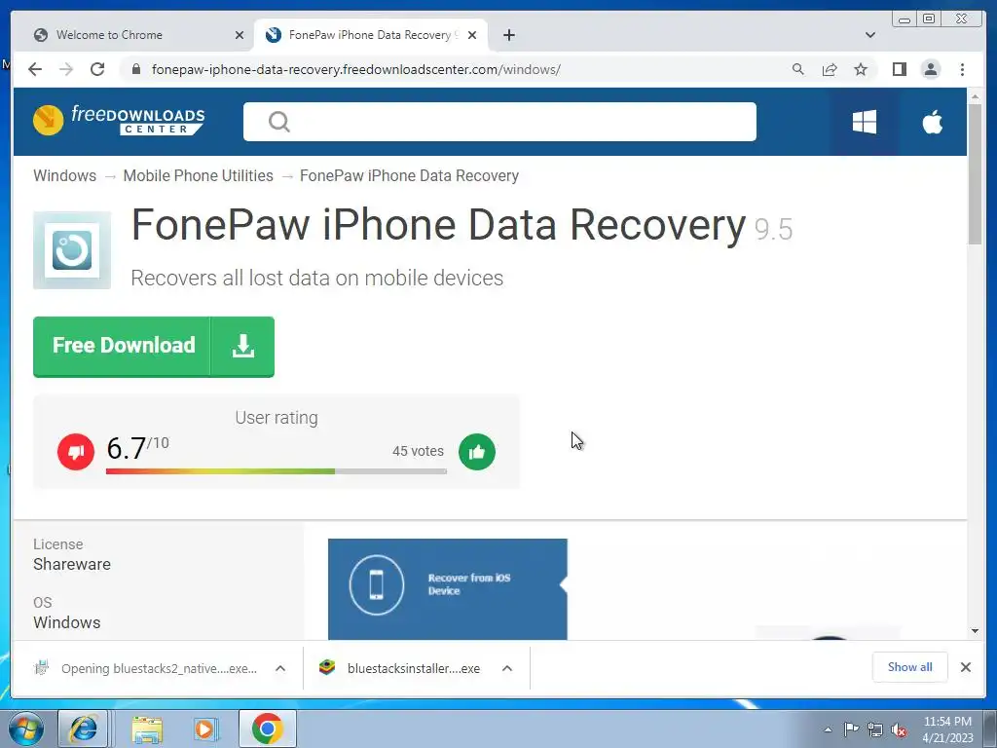
Task: Close the downloads bar
Action: point(966,667)
